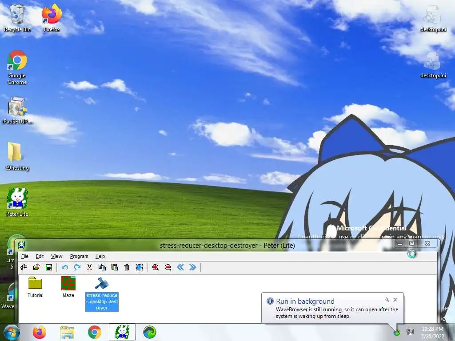Click the Peter Lite taskbar button
Image resolution: width=455 pixels, height=341 pixels.
click(x=122, y=332)
